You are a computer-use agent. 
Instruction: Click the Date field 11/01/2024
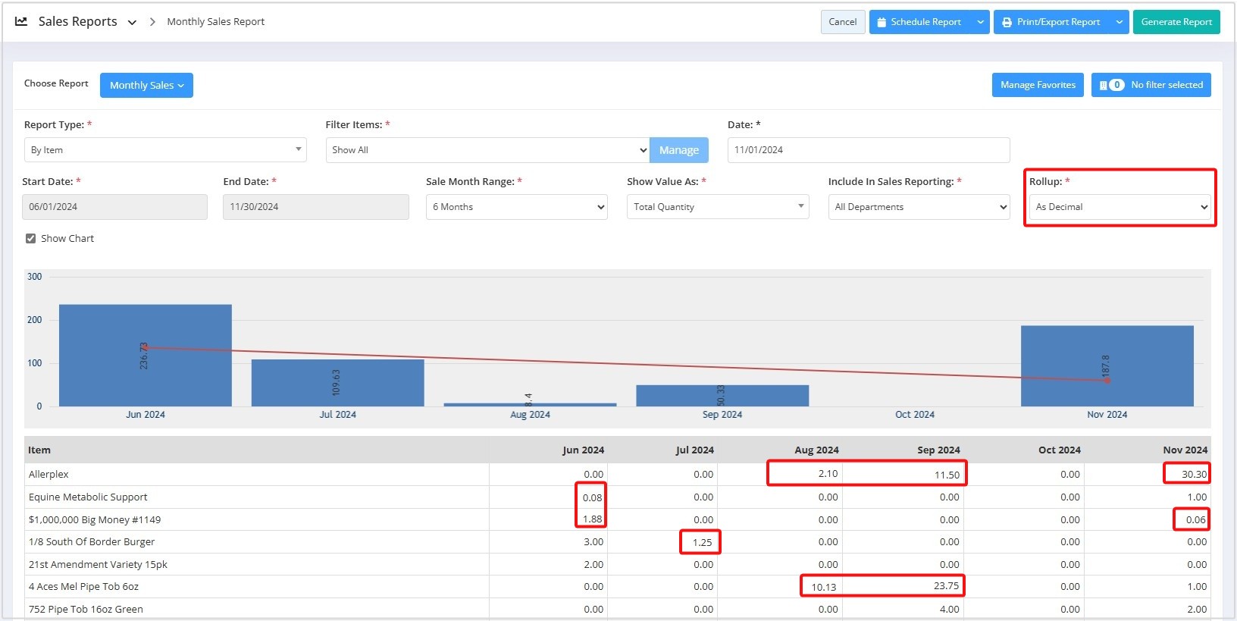pos(869,150)
